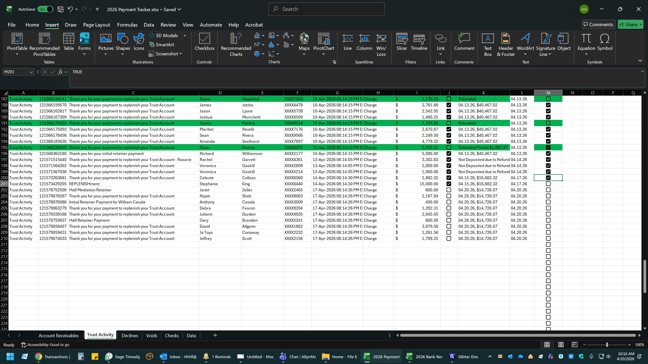The width and height of the screenshot is (648, 364).
Task: Toggle the AutoSave switch
Action: [45, 9]
